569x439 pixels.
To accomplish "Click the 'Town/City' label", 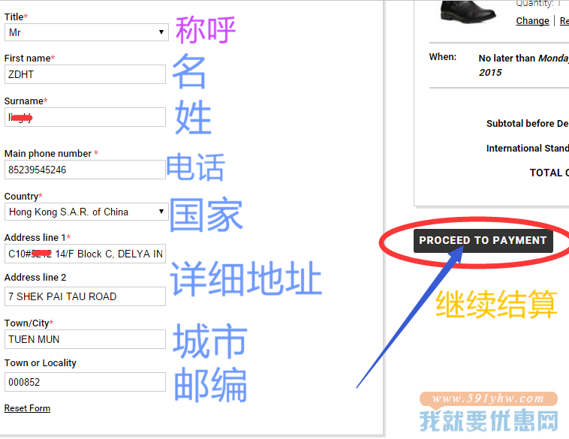I will (29, 323).
